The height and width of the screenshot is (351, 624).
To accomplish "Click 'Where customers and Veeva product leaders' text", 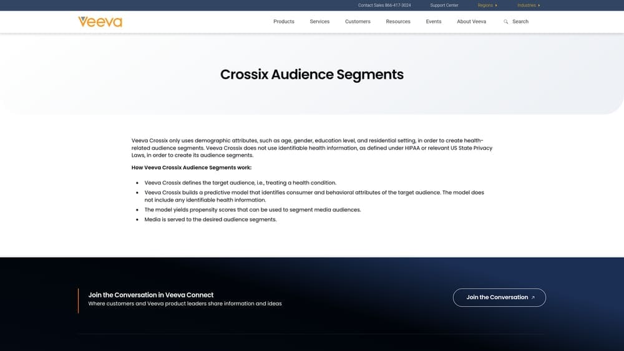I will [185, 303].
